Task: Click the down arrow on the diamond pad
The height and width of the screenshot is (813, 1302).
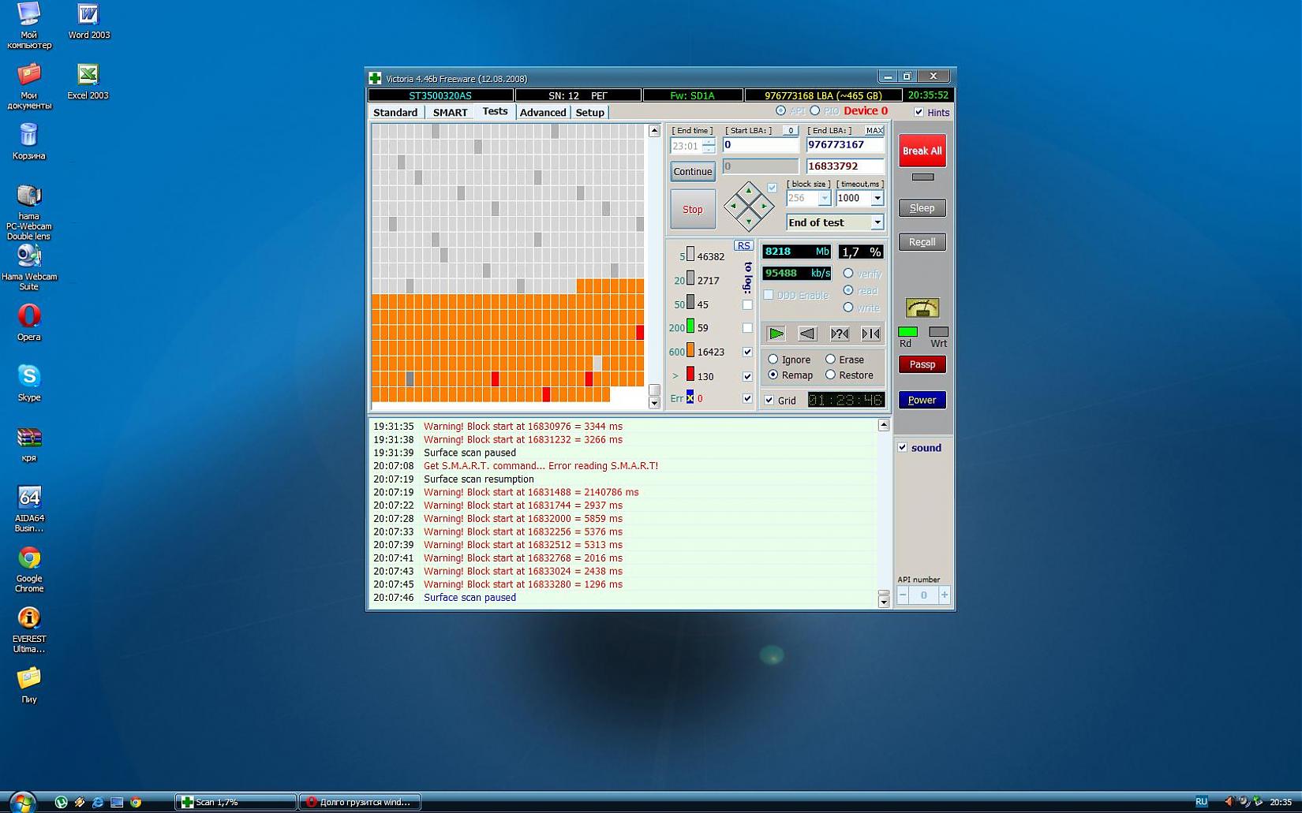Action: coord(748,221)
